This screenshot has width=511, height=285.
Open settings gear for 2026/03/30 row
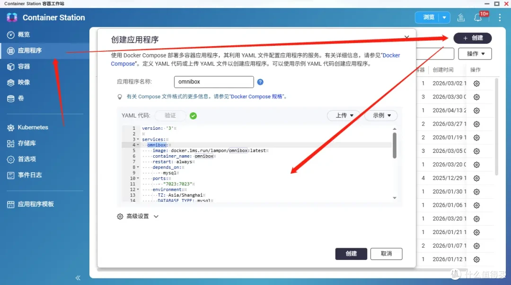(x=476, y=97)
